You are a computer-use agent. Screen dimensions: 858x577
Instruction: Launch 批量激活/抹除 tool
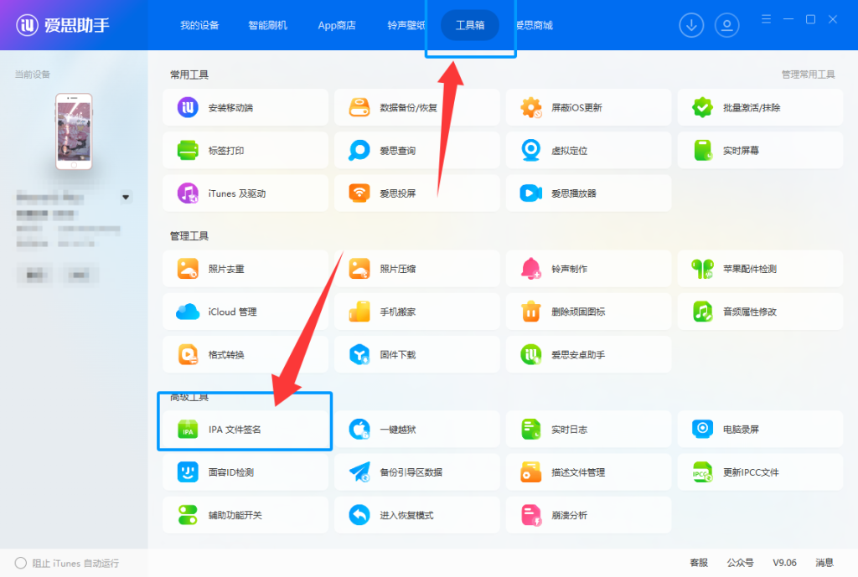coord(760,107)
